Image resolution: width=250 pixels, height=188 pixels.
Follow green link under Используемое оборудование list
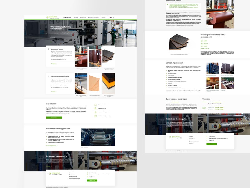[x=52, y=146]
